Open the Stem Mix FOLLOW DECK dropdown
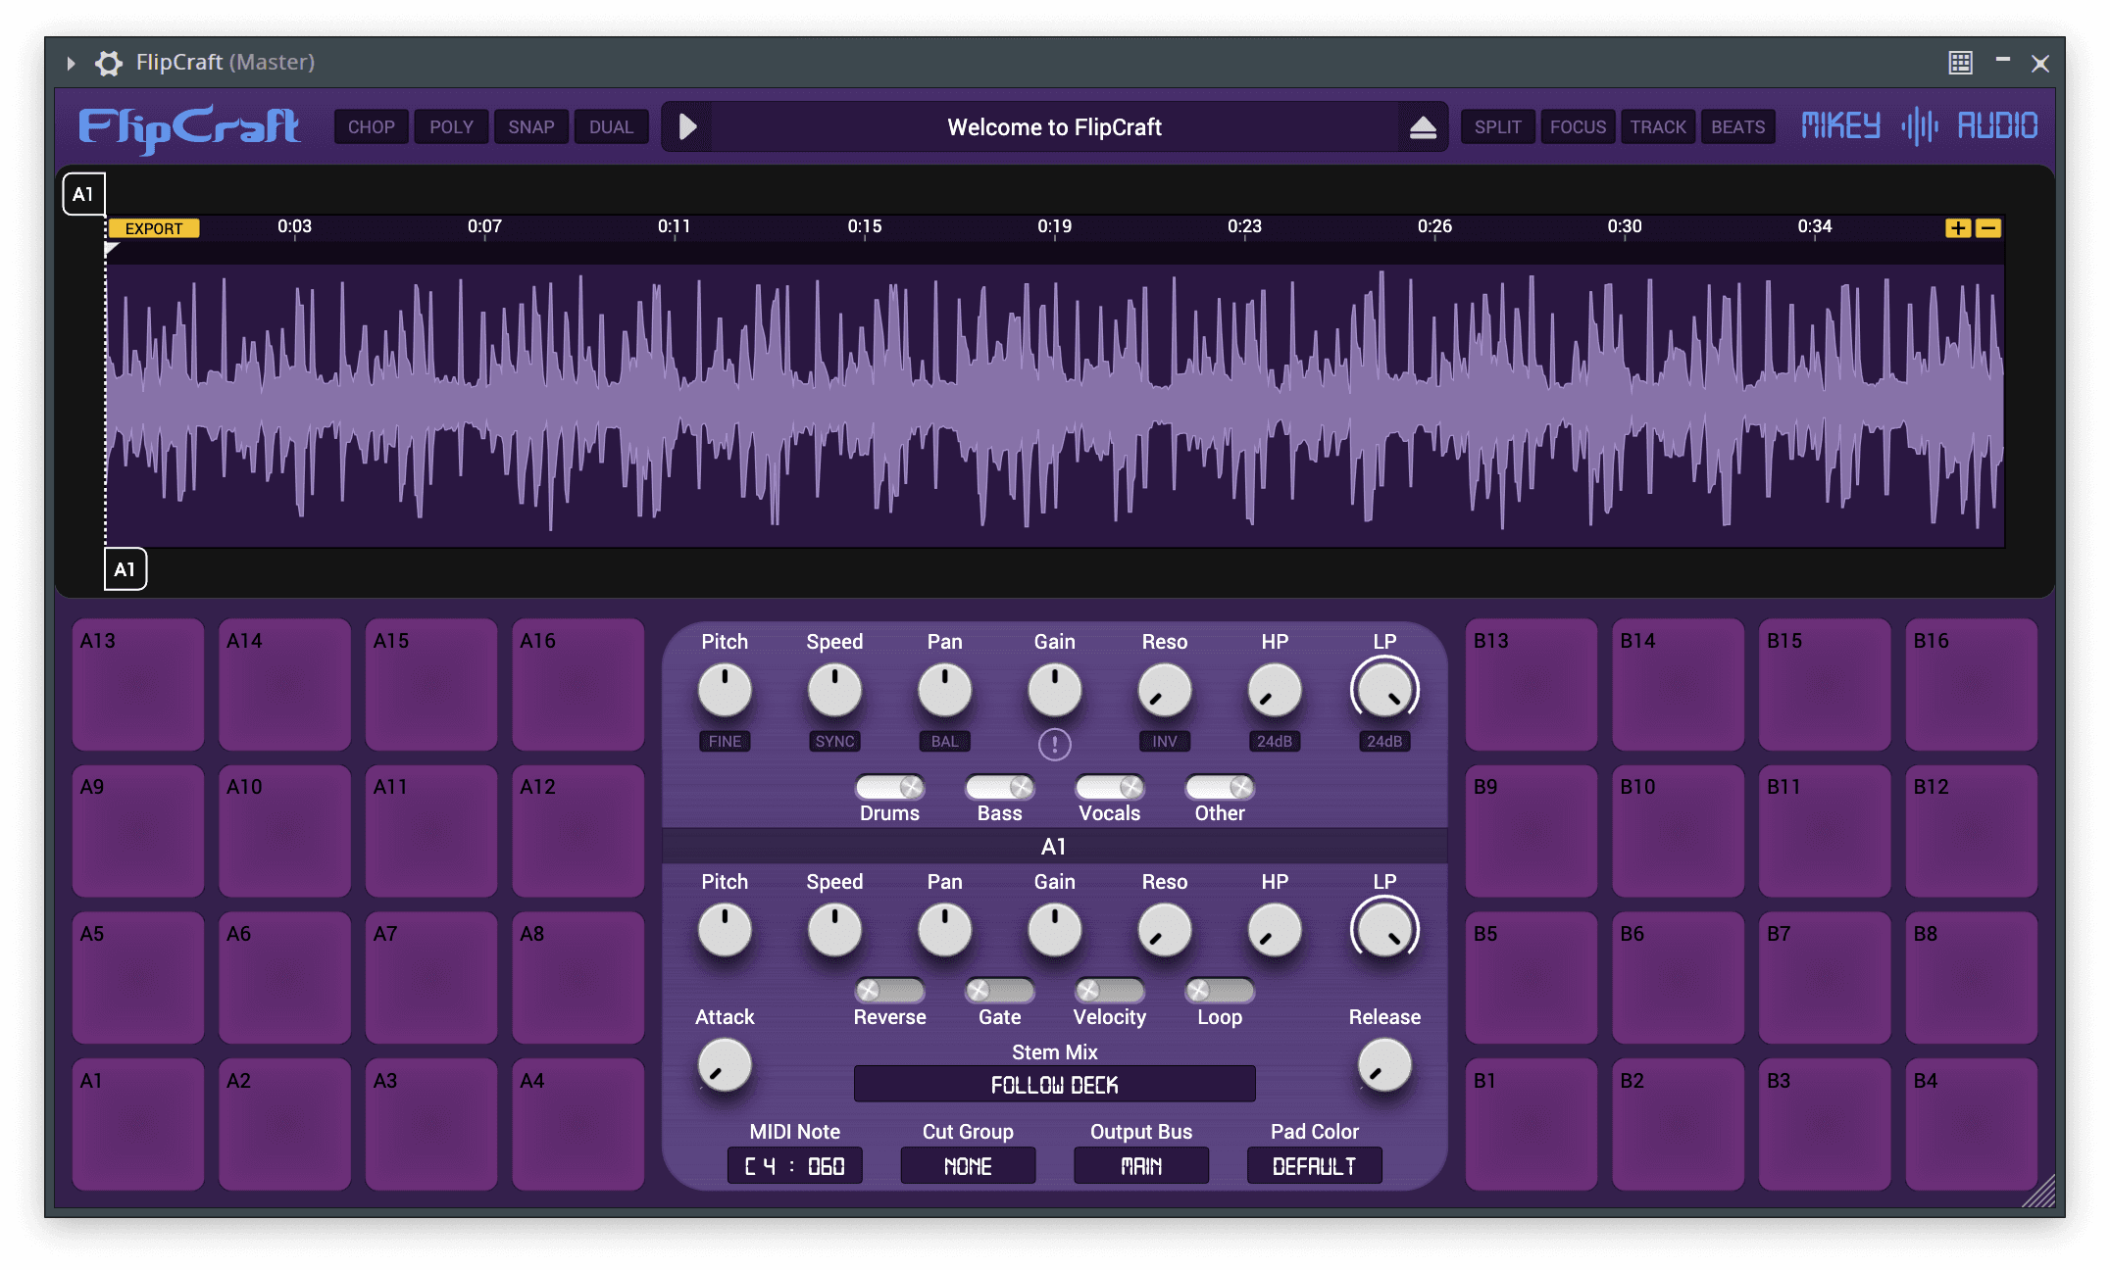This screenshot has width=2110, height=1270. (1055, 1085)
